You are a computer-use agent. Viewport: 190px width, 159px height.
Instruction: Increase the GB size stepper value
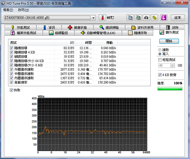point(172,65)
